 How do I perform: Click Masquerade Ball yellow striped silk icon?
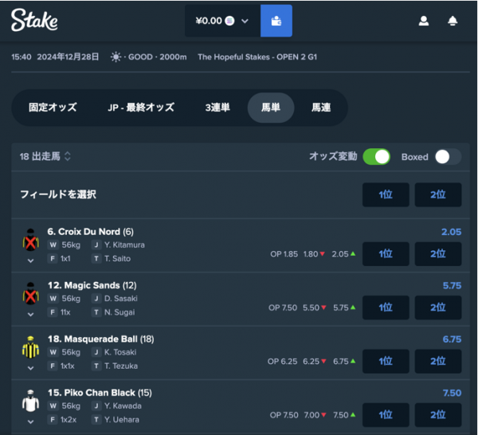(30, 347)
